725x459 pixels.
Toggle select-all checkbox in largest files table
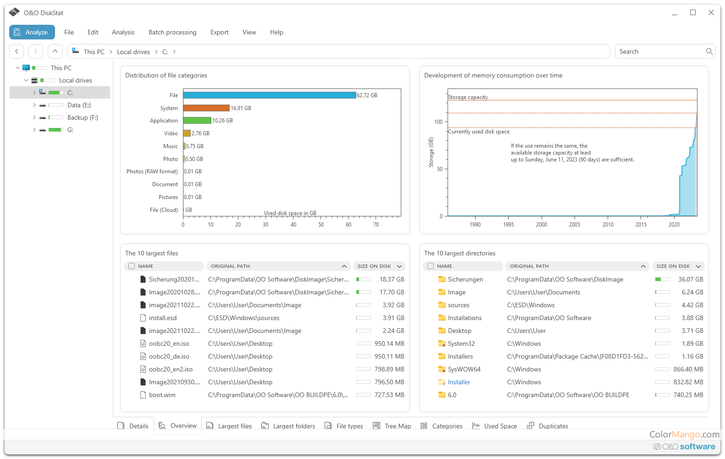click(x=132, y=266)
